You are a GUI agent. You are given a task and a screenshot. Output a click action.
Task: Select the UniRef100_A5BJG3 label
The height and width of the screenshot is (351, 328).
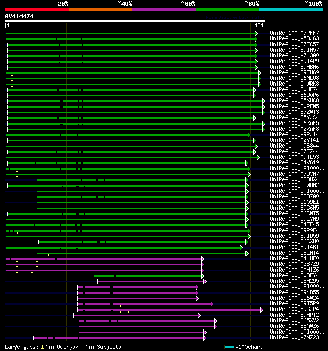[x=294, y=38]
